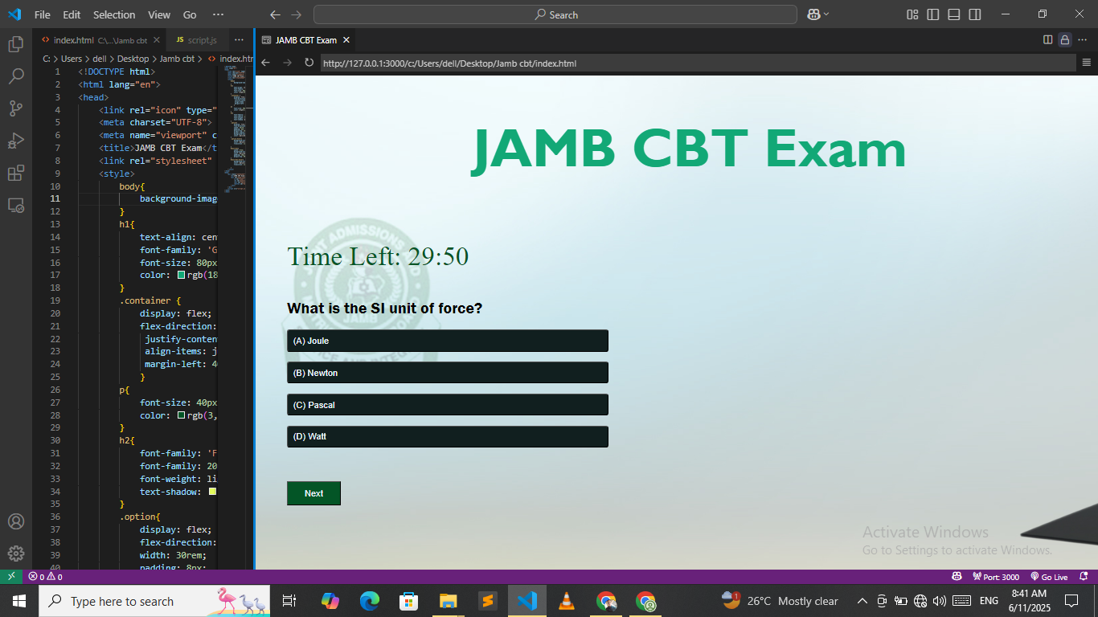Close the index.html editor tab

coord(157,39)
